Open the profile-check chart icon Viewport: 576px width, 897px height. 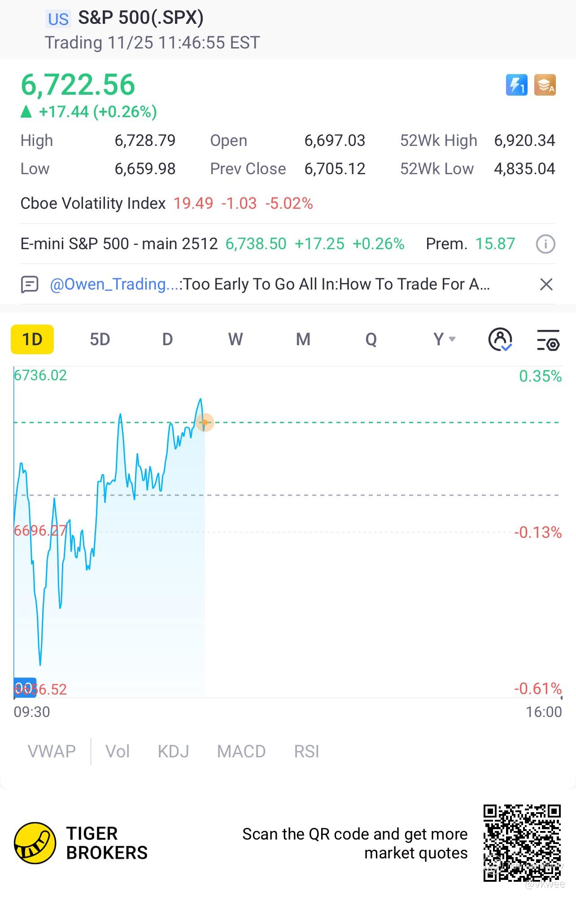coord(500,339)
